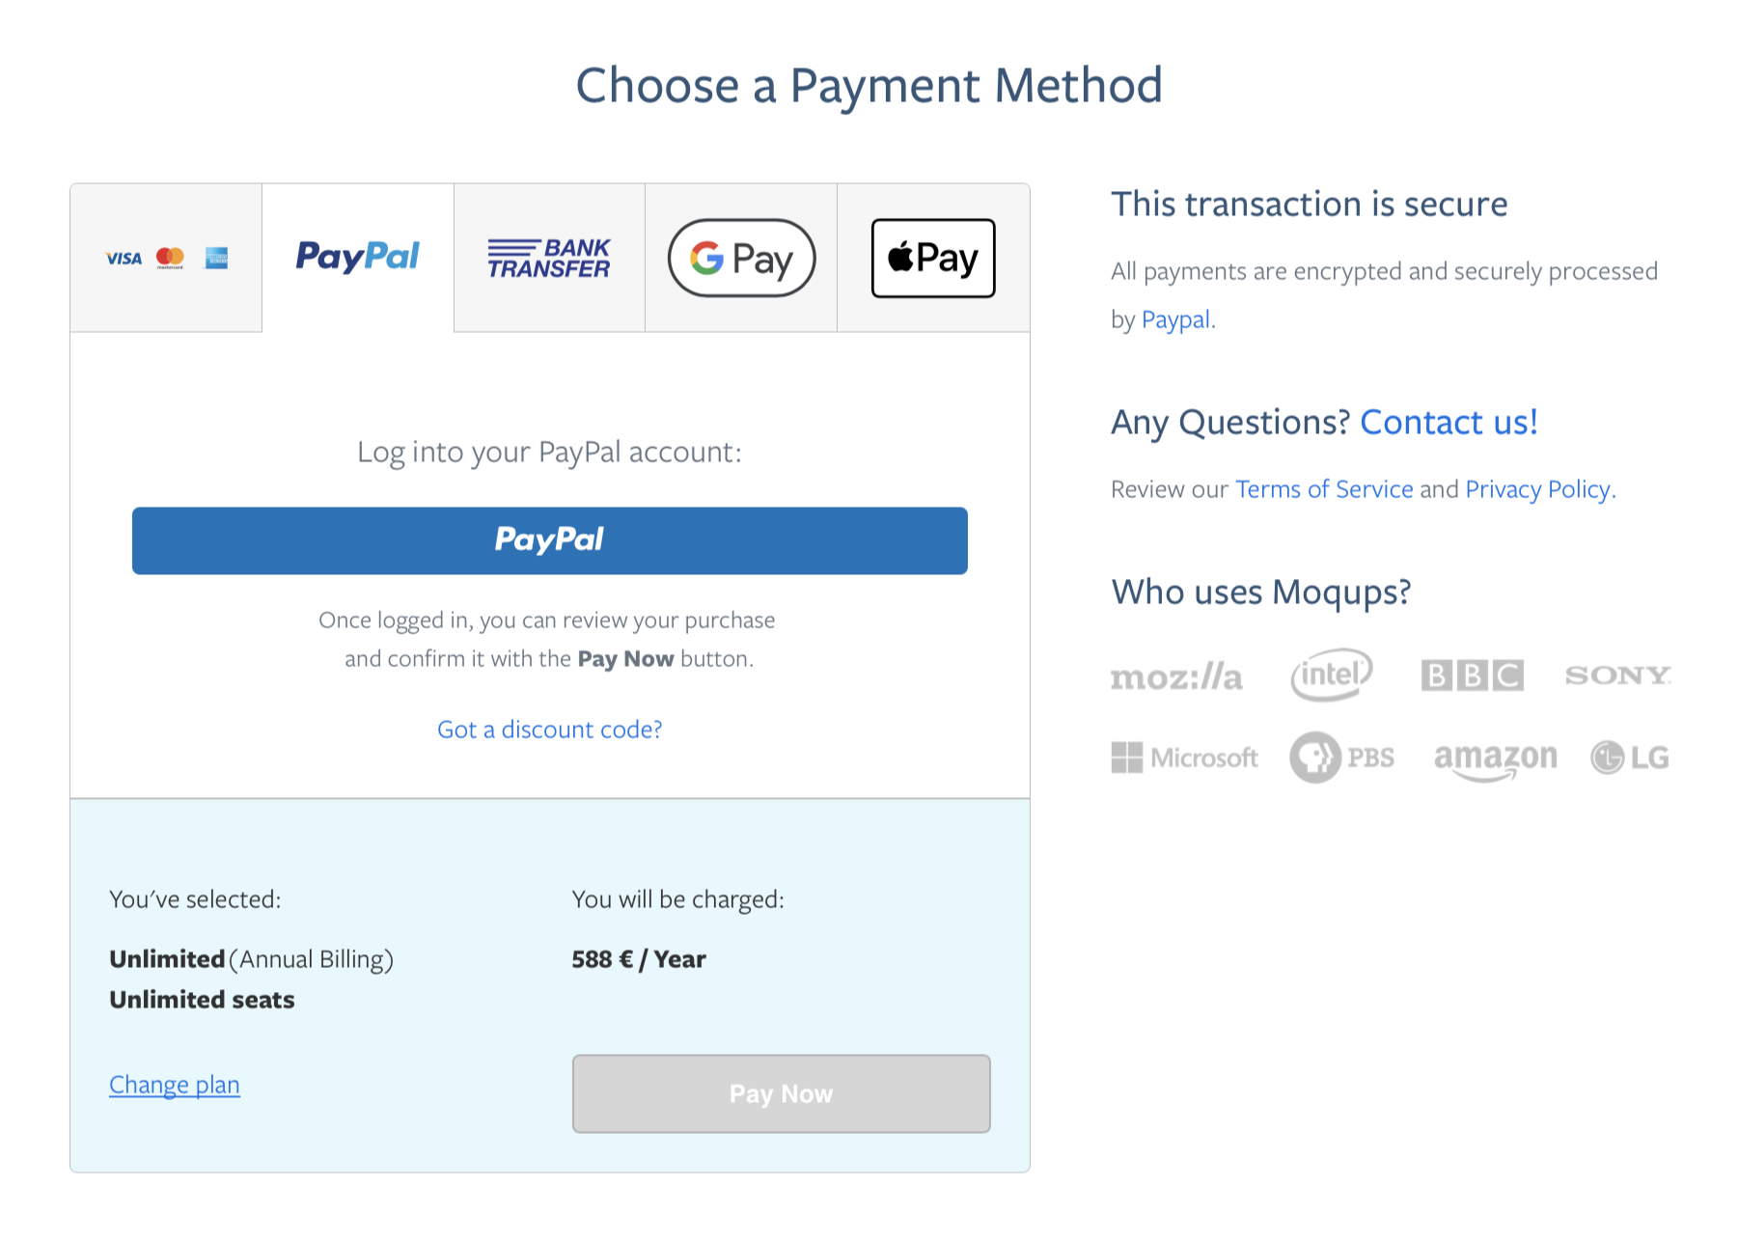Open the Terms of Service
This screenshot has height=1241, width=1739.
point(1324,489)
